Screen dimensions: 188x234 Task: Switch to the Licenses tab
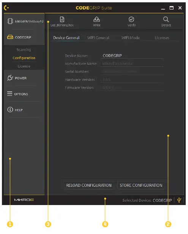[162, 38]
